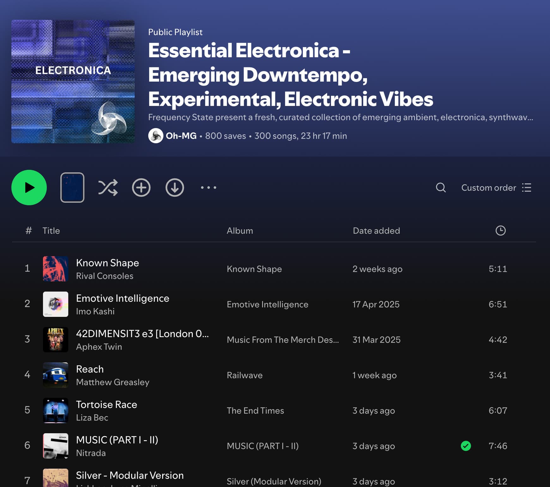Open the MUSIC (PART I - II) album link
The height and width of the screenshot is (487, 550).
pyautogui.click(x=263, y=446)
